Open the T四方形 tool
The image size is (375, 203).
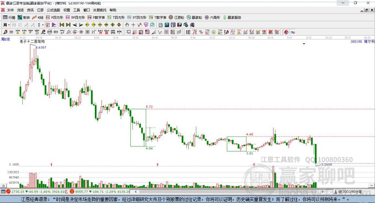116,18
